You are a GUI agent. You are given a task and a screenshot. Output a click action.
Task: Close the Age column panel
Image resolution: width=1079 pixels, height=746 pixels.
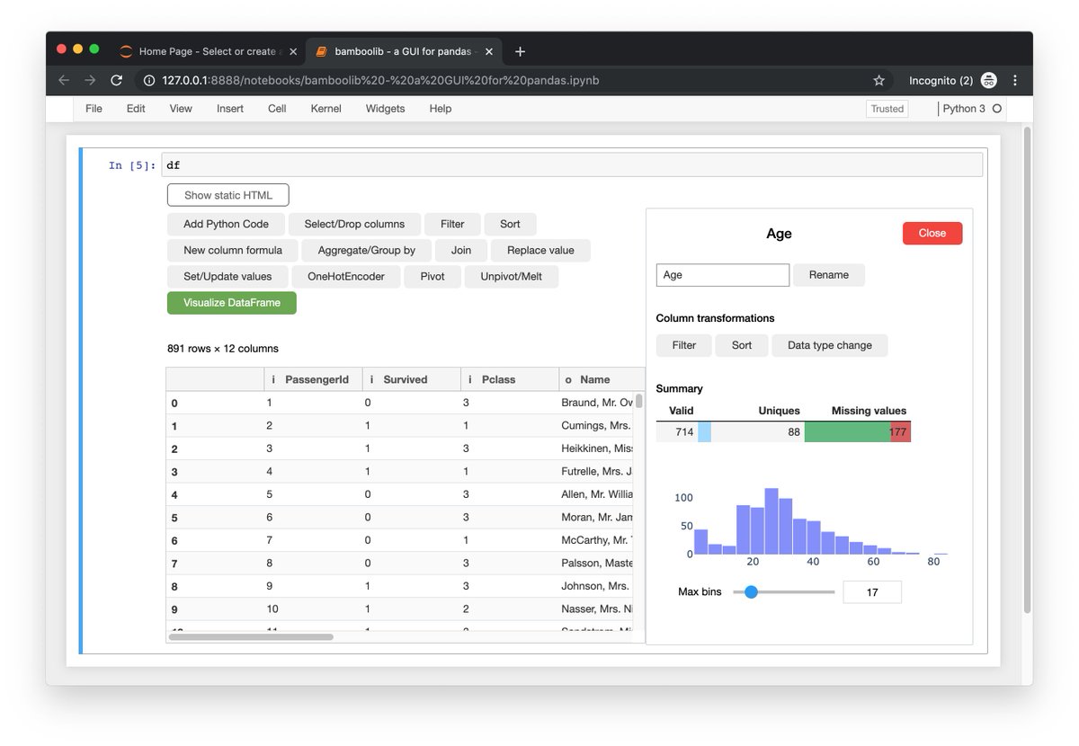(932, 233)
